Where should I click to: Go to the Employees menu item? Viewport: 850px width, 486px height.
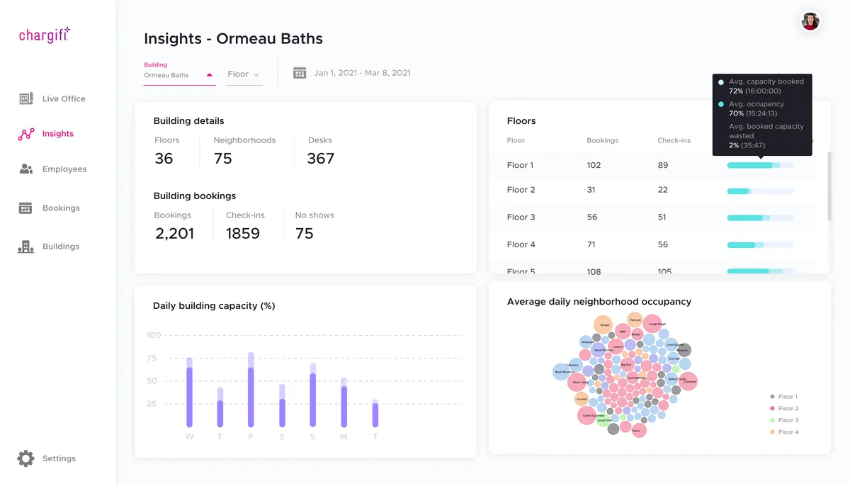(64, 169)
